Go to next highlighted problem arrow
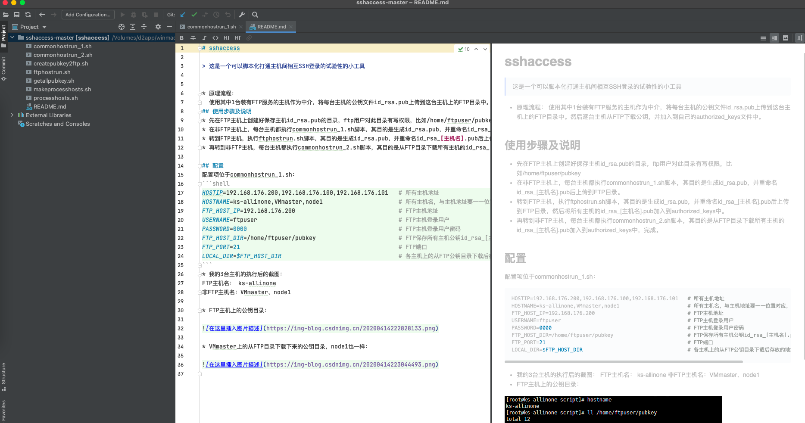 tap(485, 49)
